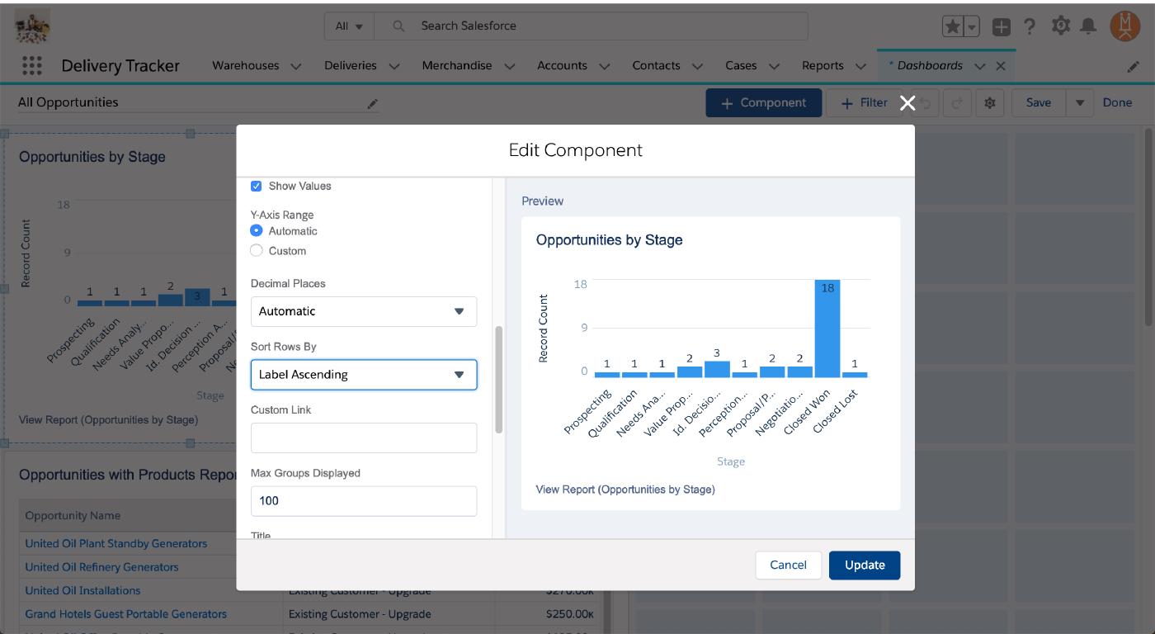The width and height of the screenshot is (1155, 634).
Task: Open the global actions plus icon
Action: coord(1001,26)
